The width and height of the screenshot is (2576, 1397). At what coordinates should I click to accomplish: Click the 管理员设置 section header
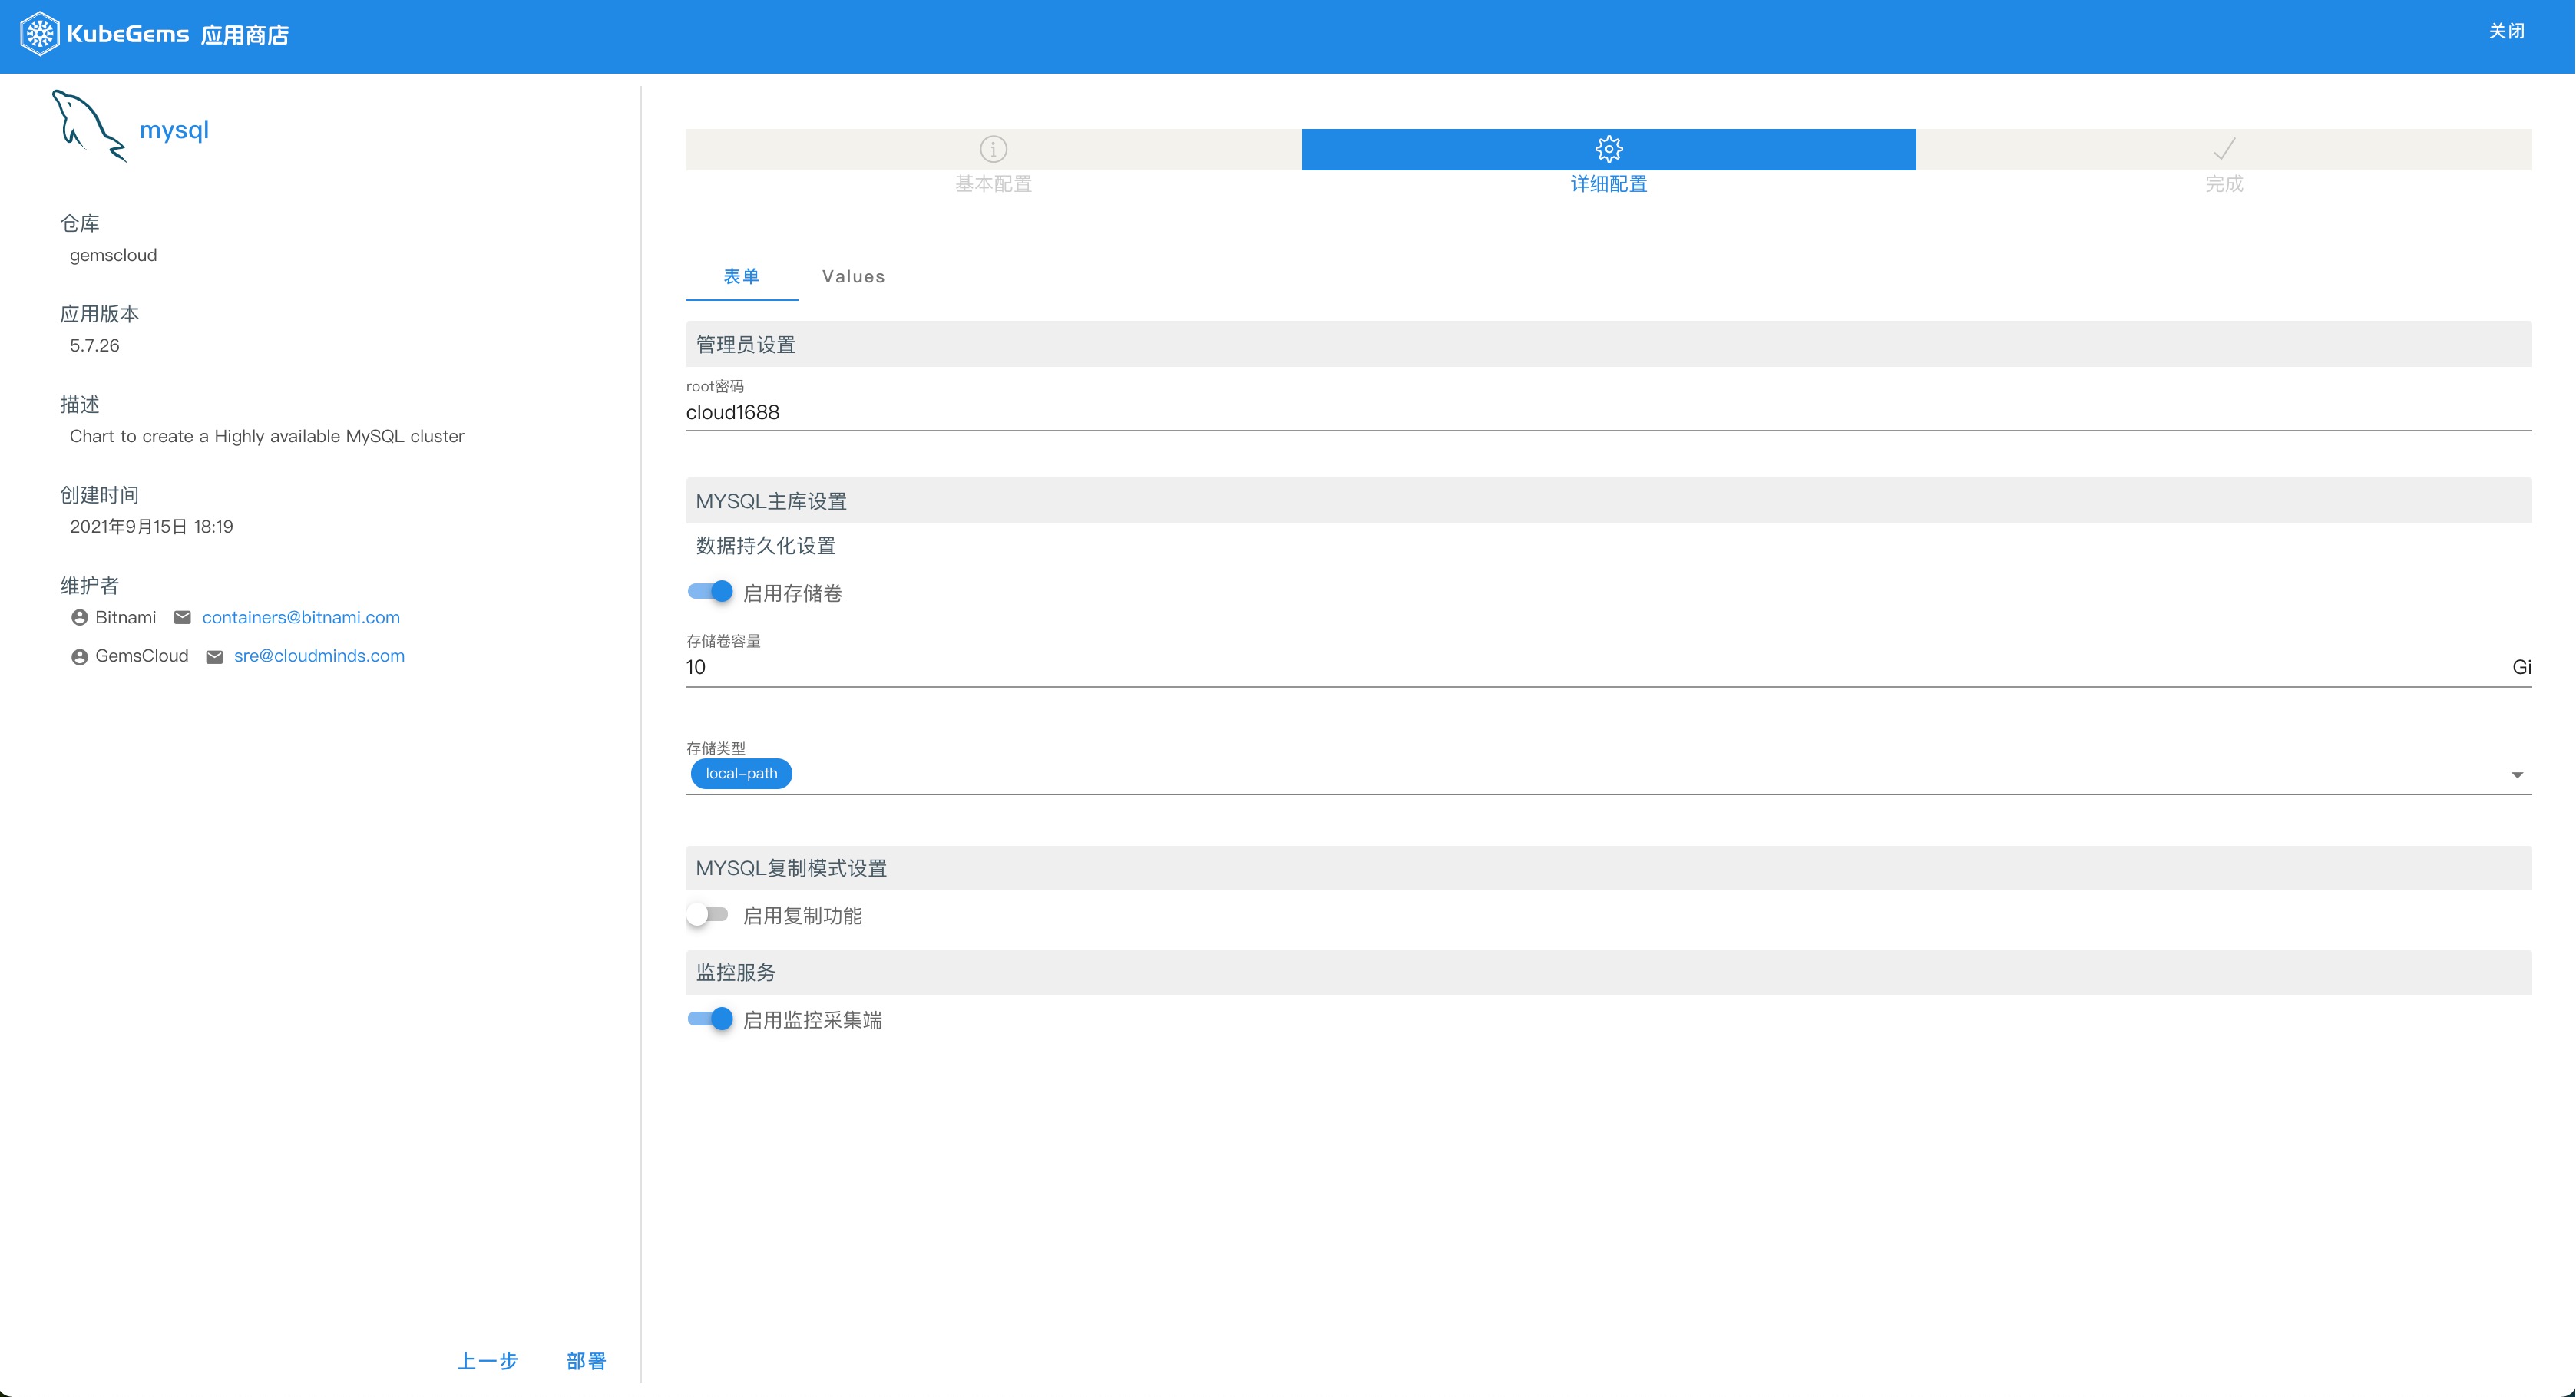[1608, 344]
